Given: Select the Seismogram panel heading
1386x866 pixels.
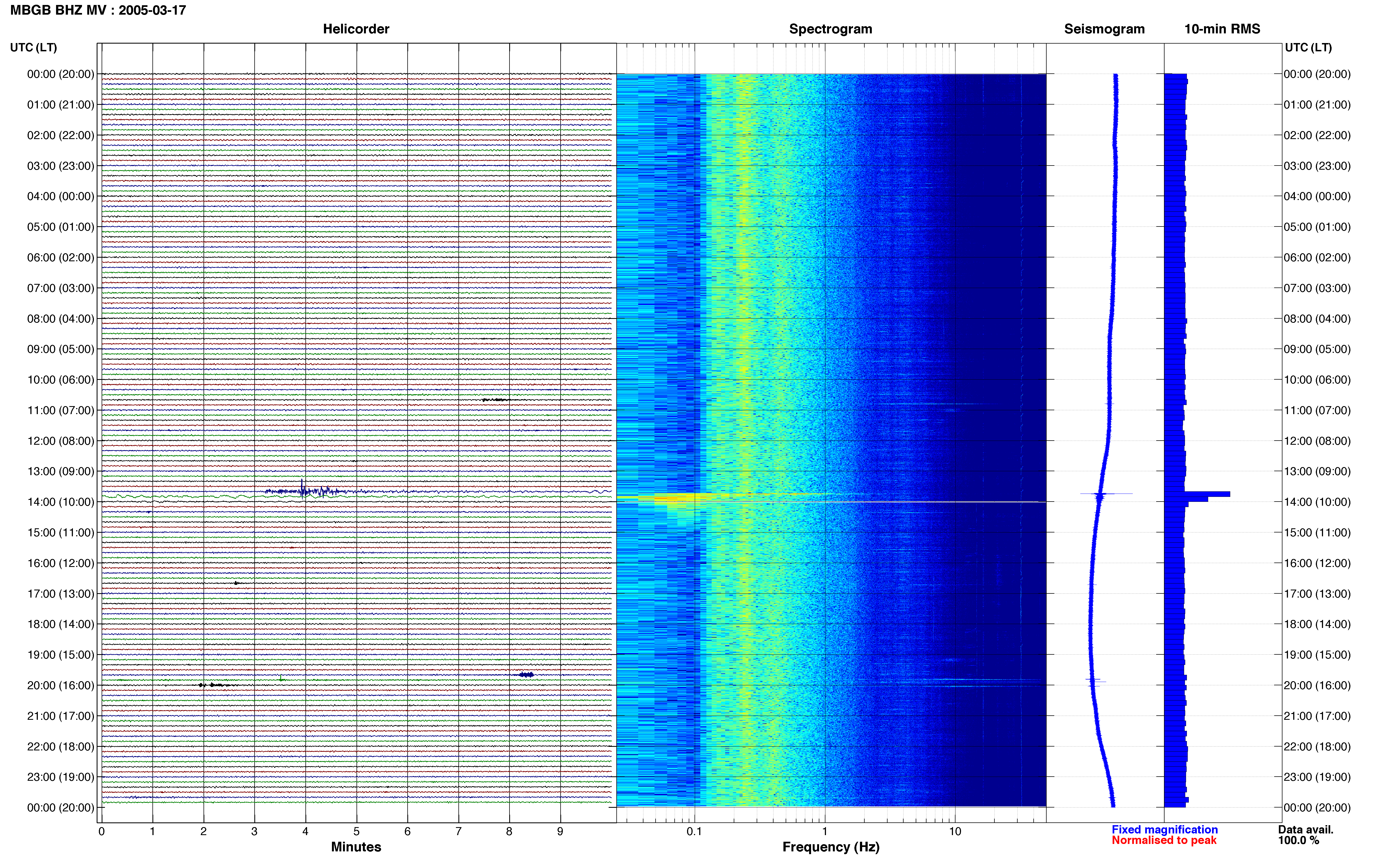Looking at the screenshot, I should pos(1104,29).
